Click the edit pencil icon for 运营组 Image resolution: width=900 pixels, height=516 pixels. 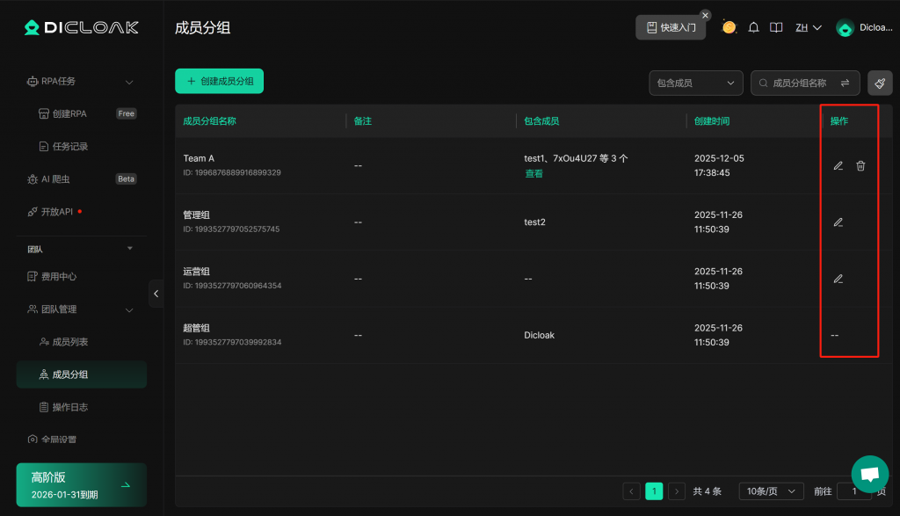[x=838, y=279]
